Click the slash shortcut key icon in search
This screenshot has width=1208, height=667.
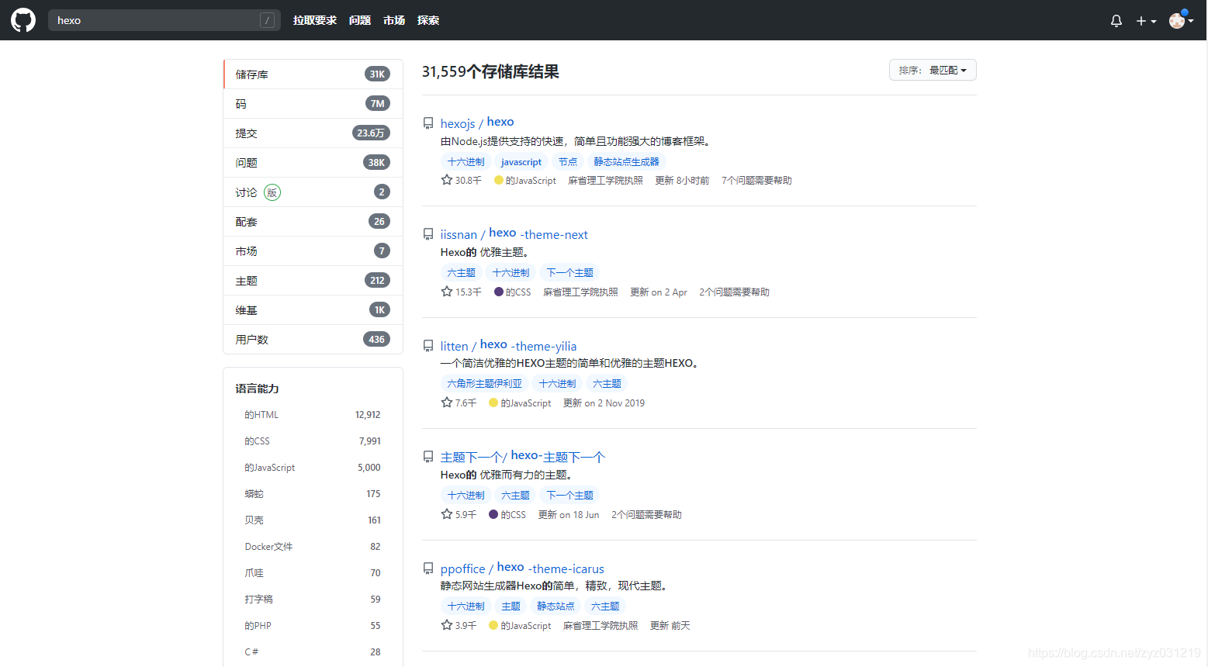tap(267, 20)
